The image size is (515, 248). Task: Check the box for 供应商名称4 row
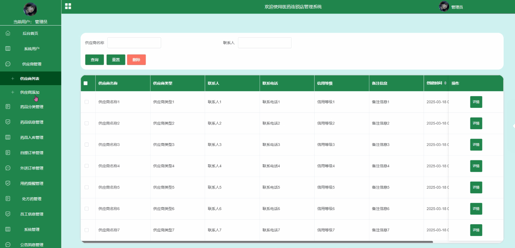pos(86,166)
